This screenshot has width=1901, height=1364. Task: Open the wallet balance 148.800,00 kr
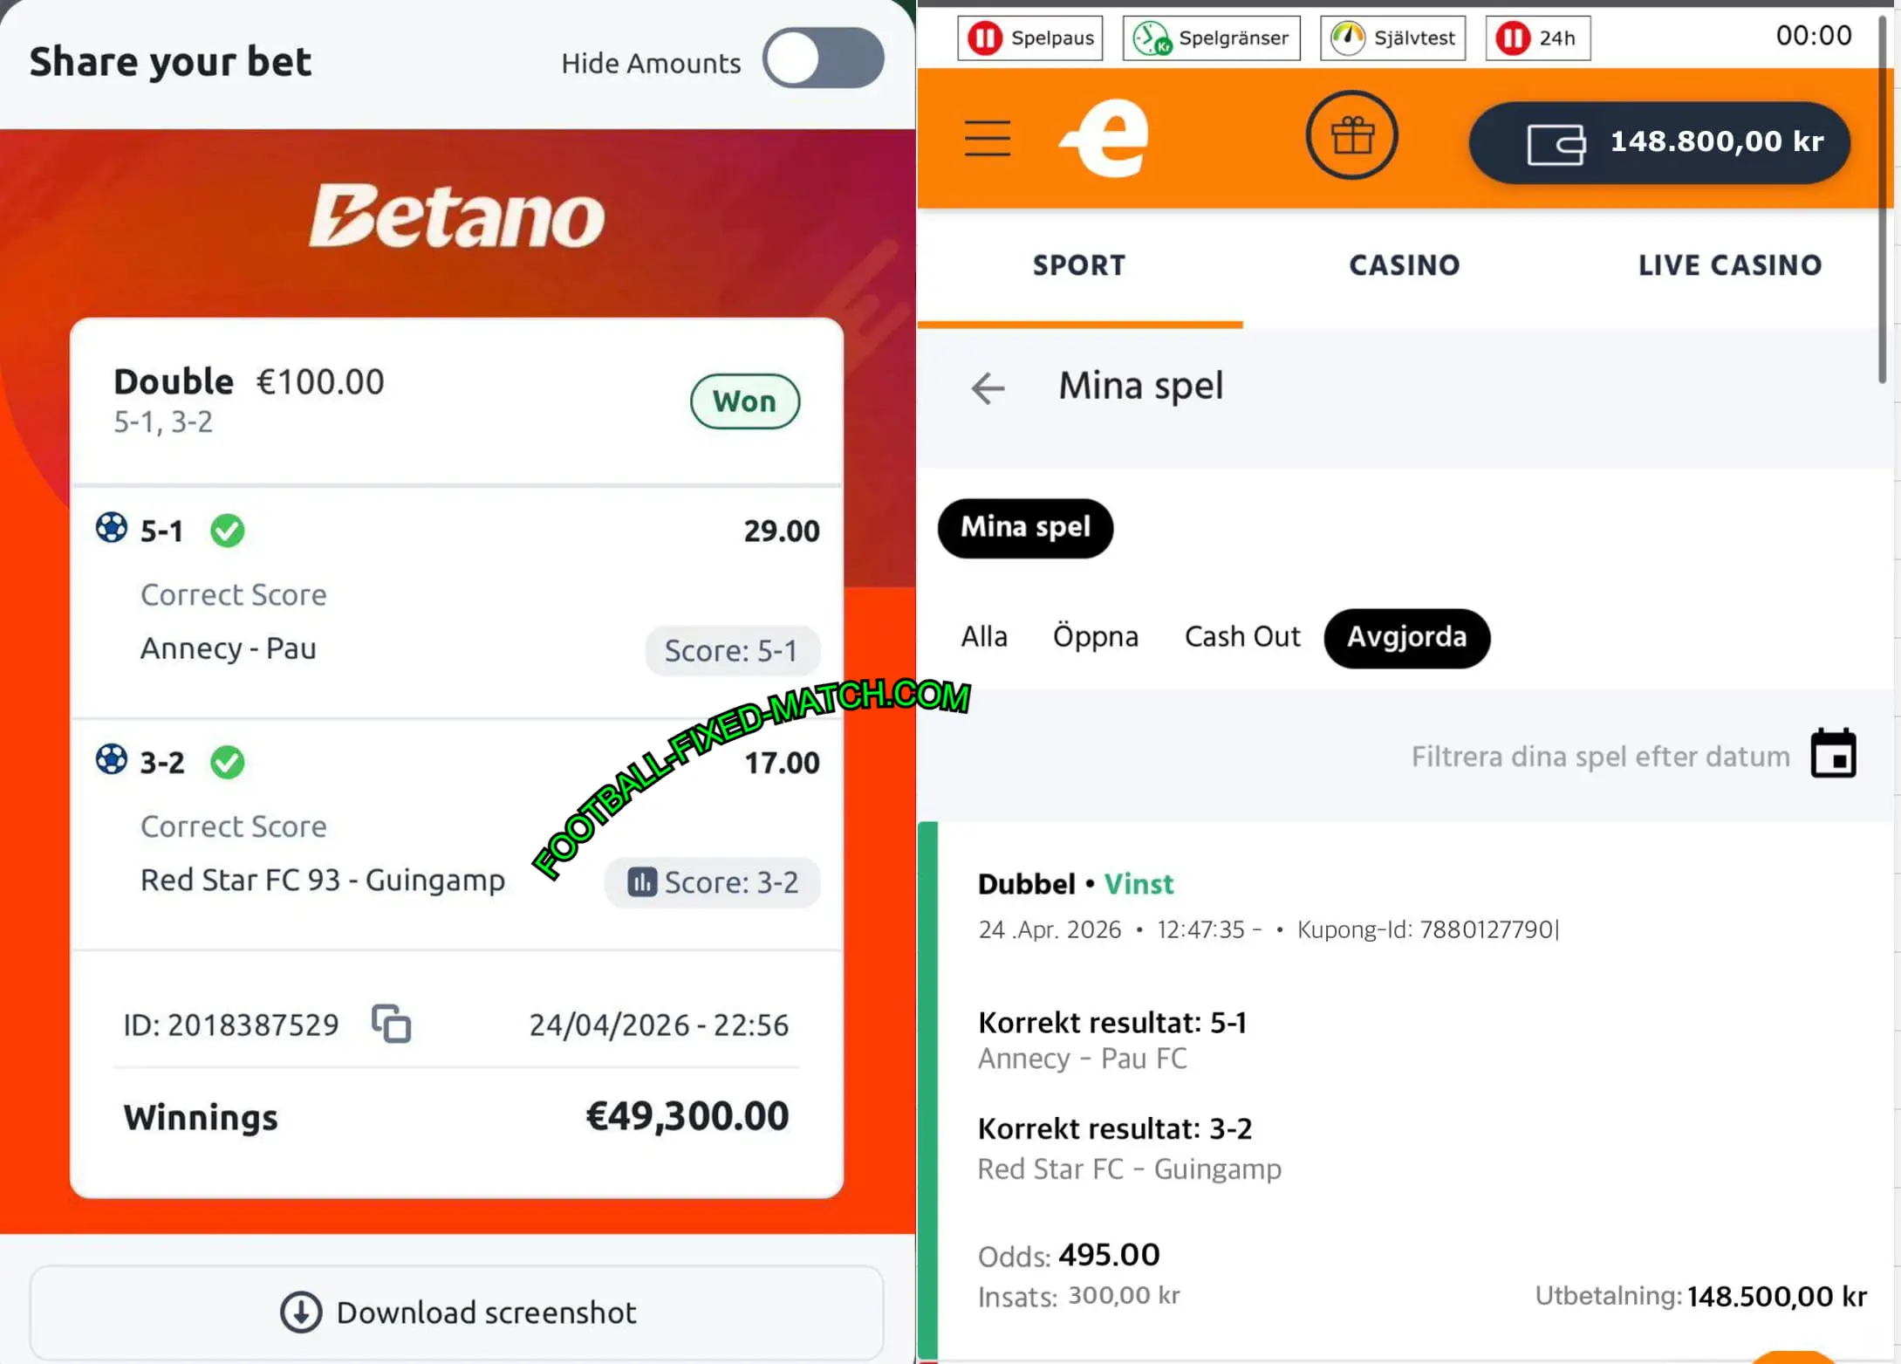(x=1658, y=142)
